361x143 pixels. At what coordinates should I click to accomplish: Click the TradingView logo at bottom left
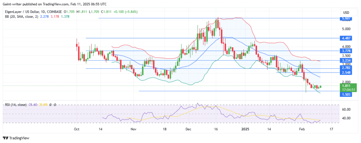tap(16, 138)
